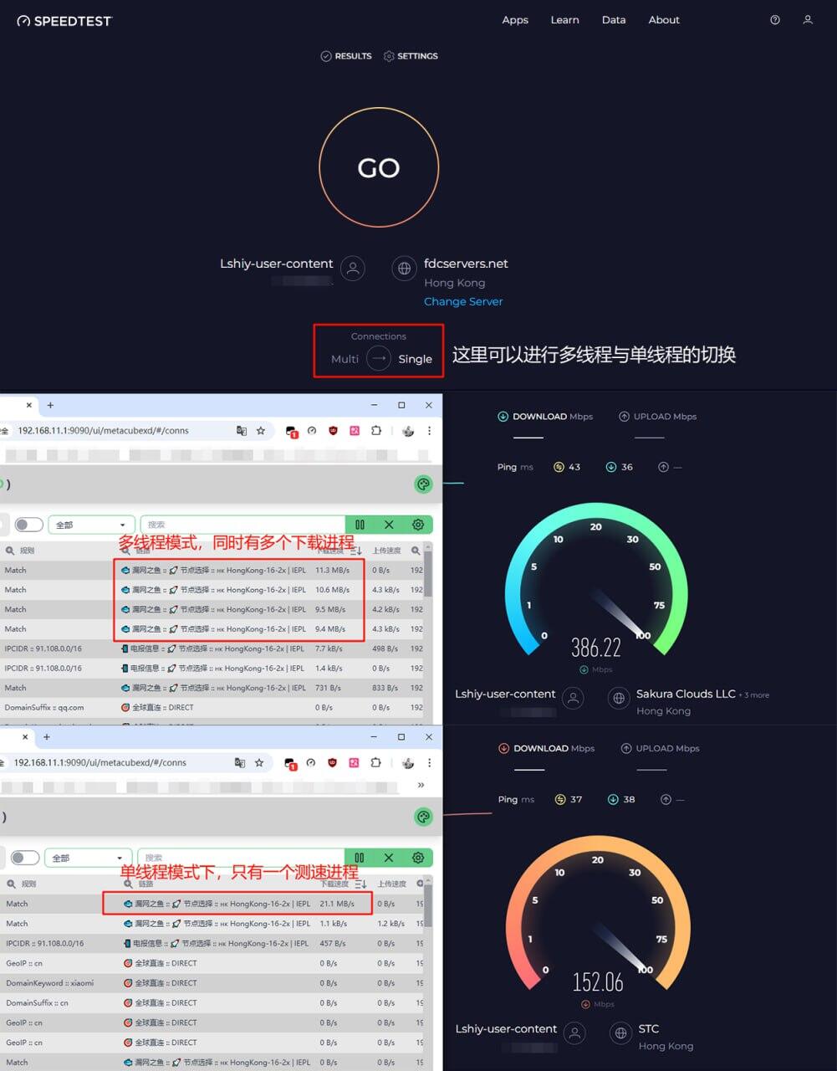Open the user account icon in the header
The image size is (837, 1071).
tap(808, 20)
